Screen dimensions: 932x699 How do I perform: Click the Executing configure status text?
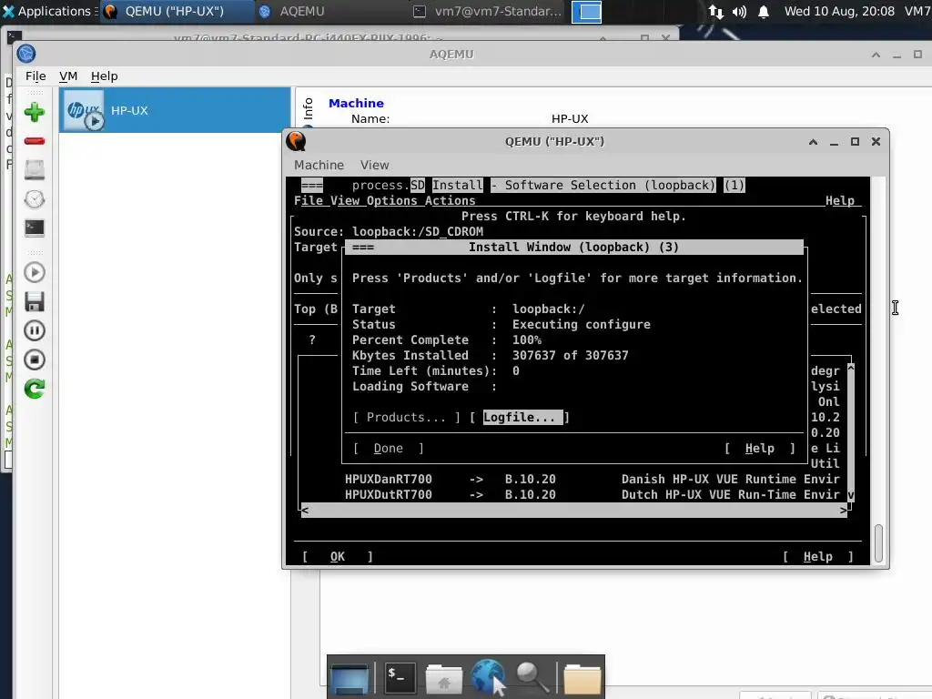(x=582, y=325)
